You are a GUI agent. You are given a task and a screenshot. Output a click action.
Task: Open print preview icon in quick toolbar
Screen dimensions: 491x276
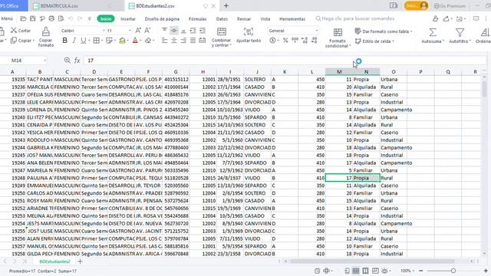pyautogui.click(x=61, y=18)
